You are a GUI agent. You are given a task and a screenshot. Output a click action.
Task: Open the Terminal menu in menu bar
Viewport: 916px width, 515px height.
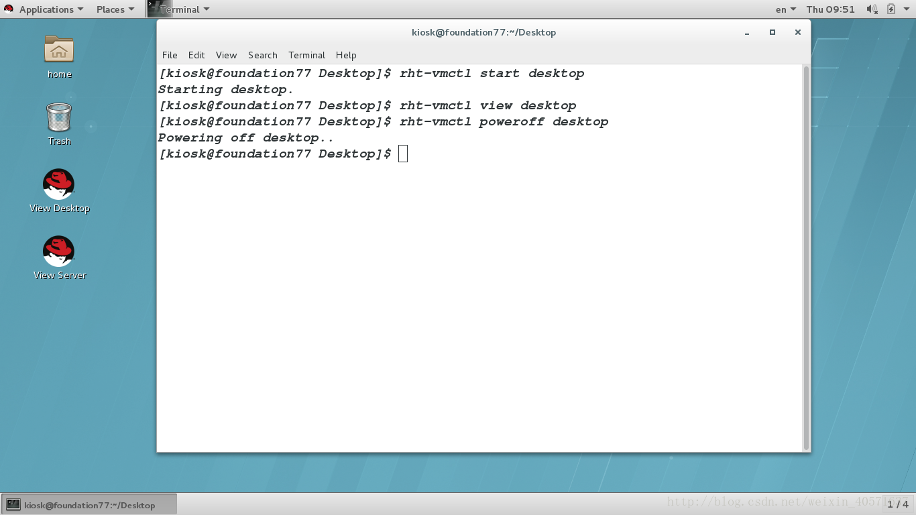coord(306,55)
